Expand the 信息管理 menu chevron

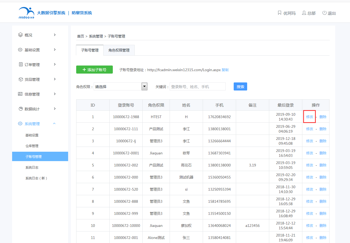(x=55, y=94)
